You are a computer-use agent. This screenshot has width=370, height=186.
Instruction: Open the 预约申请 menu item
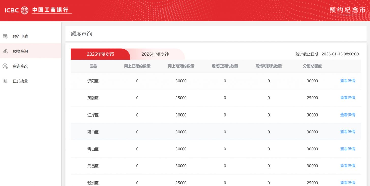tap(31, 36)
